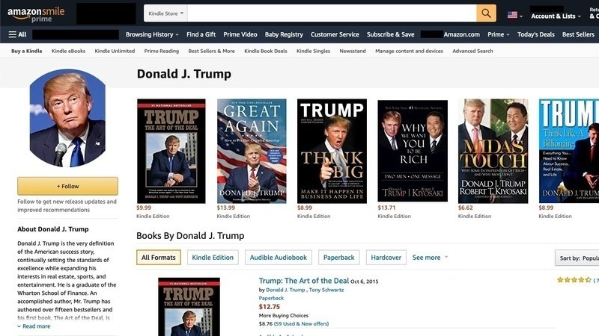
Task: Click Donald J. Trump author profile photo
Action: [x=67, y=118]
